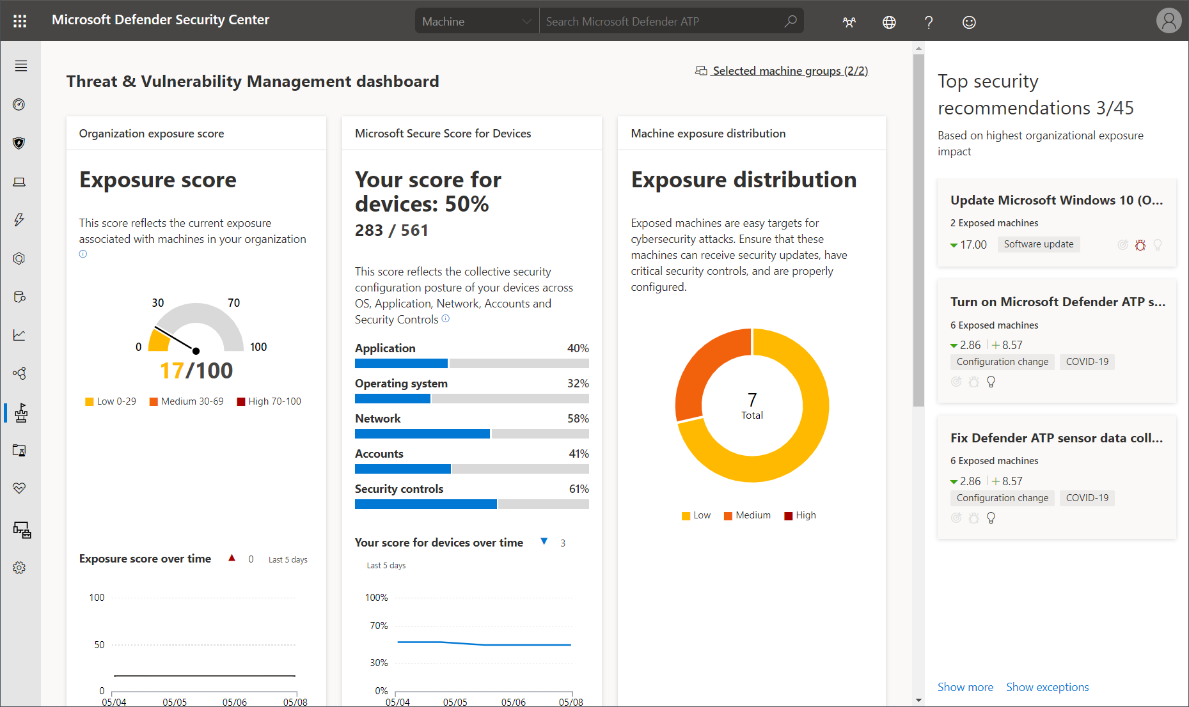Viewport: 1189px width, 707px height.
Task: Click the Medium legend swatch in distribution
Action: point(728,516)
